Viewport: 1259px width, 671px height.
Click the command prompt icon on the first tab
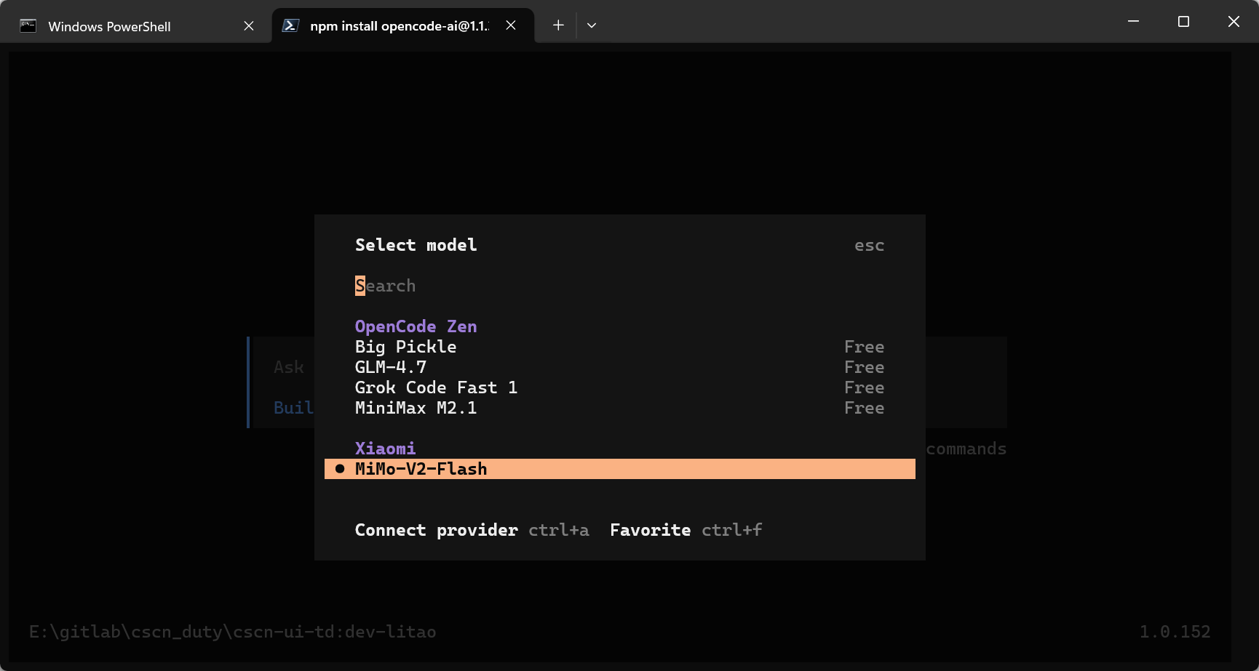click(28, 26)
